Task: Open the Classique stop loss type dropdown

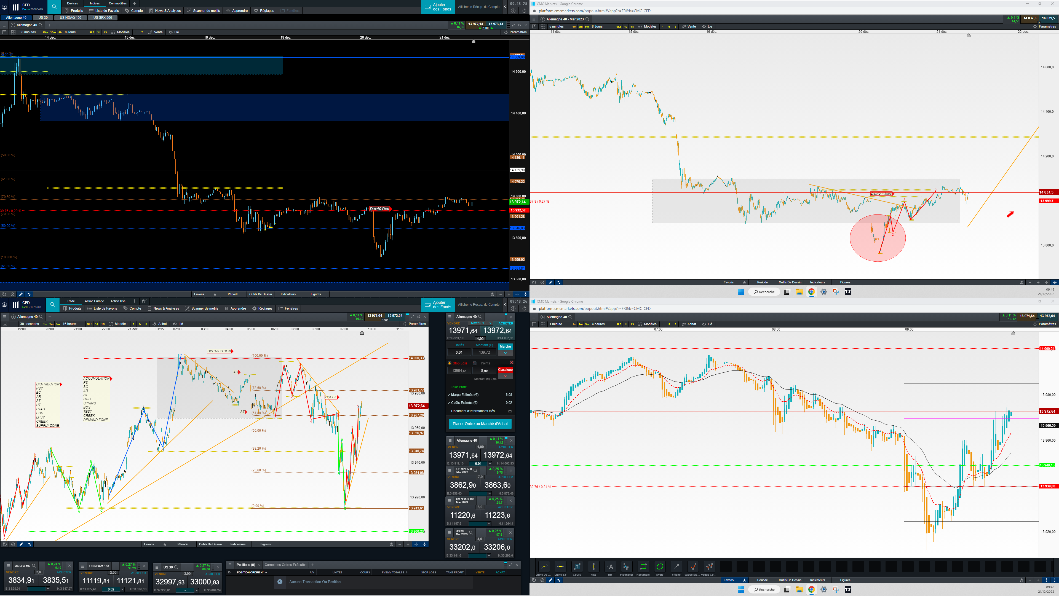Action: tap(505, 376)
